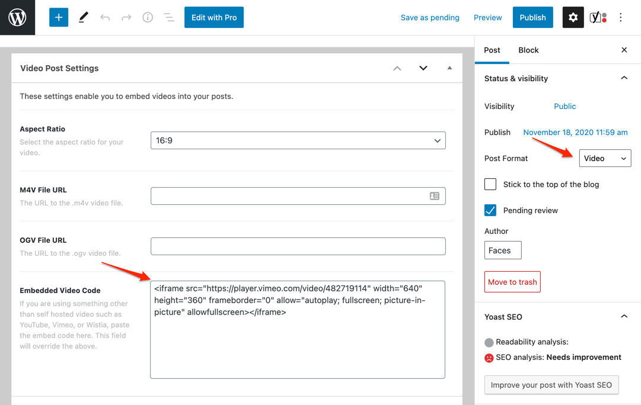Screen dimensions: 641x405
Task: Open the block list outline icon
Action: point(169,17)
